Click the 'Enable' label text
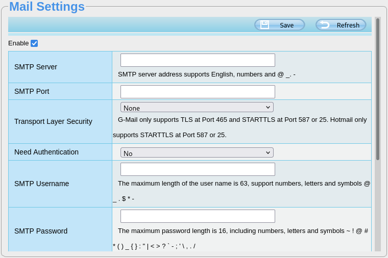The width and height of the screenshot is (388, 258). [18, 43]
